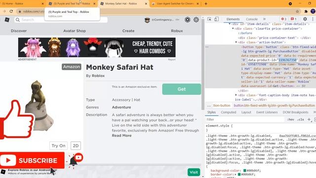This screenshot has height=178, width=316.
Task: Reload the page with the refresh icon
Action: [x=11, y=11]
